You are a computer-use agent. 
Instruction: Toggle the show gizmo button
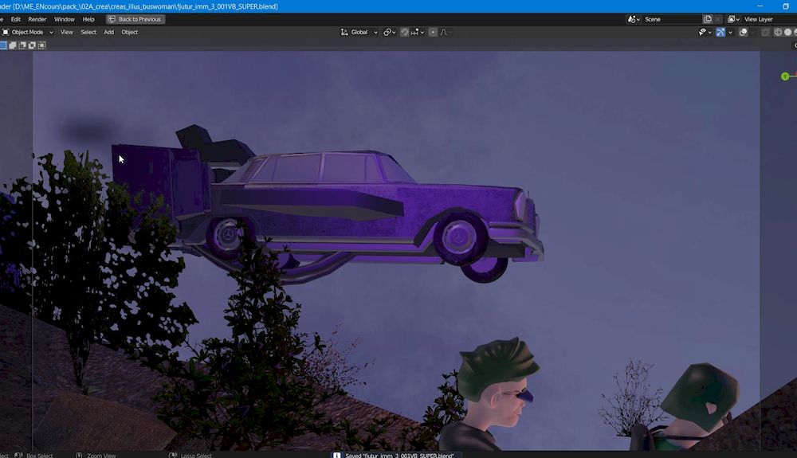click(720, 33)
